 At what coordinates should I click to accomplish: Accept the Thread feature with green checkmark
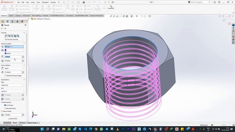pos(2,29)
